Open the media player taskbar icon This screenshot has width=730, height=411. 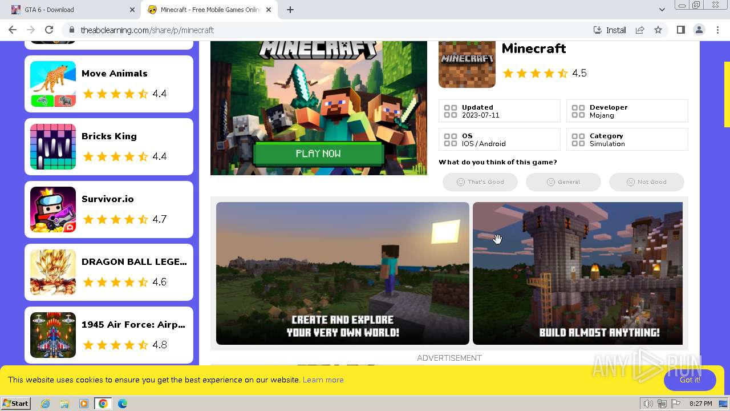pos(84,404)
